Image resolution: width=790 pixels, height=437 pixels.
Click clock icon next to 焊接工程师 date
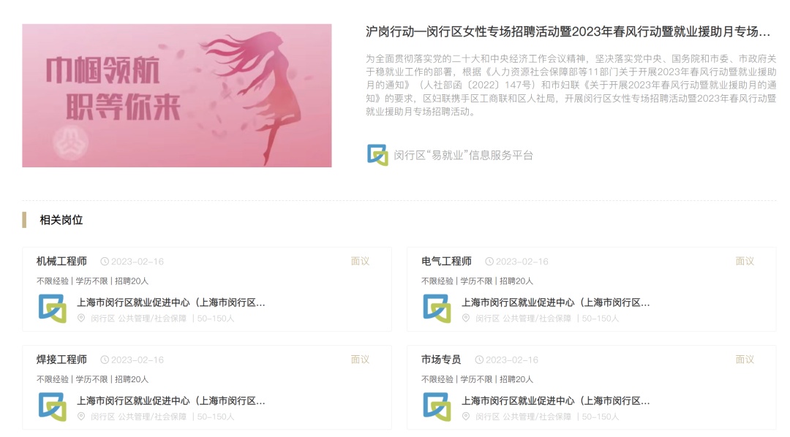[105, 360]
